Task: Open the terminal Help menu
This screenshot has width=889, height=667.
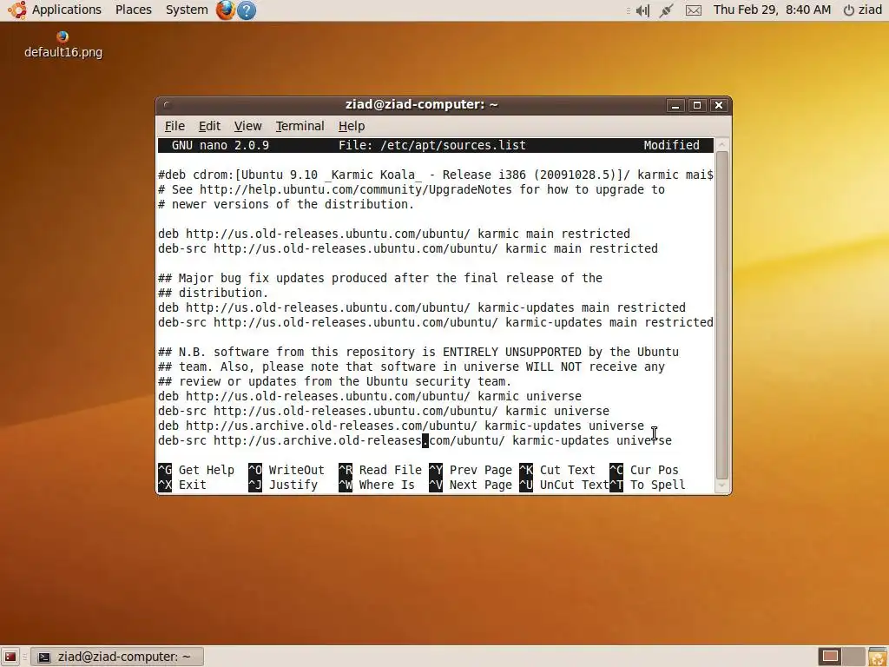Action: (x=352, y=126)
